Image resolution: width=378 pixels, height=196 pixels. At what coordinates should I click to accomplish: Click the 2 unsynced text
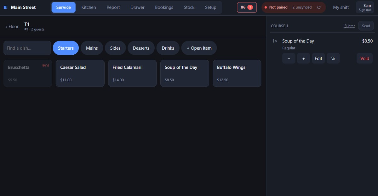tap(302, 7)
